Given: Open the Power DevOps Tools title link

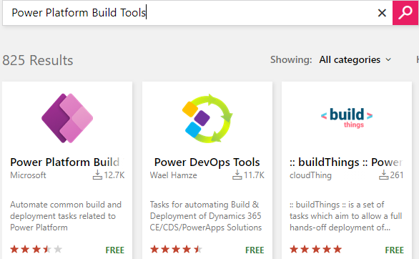Looking at the screenshot, I should click(207, 162).
